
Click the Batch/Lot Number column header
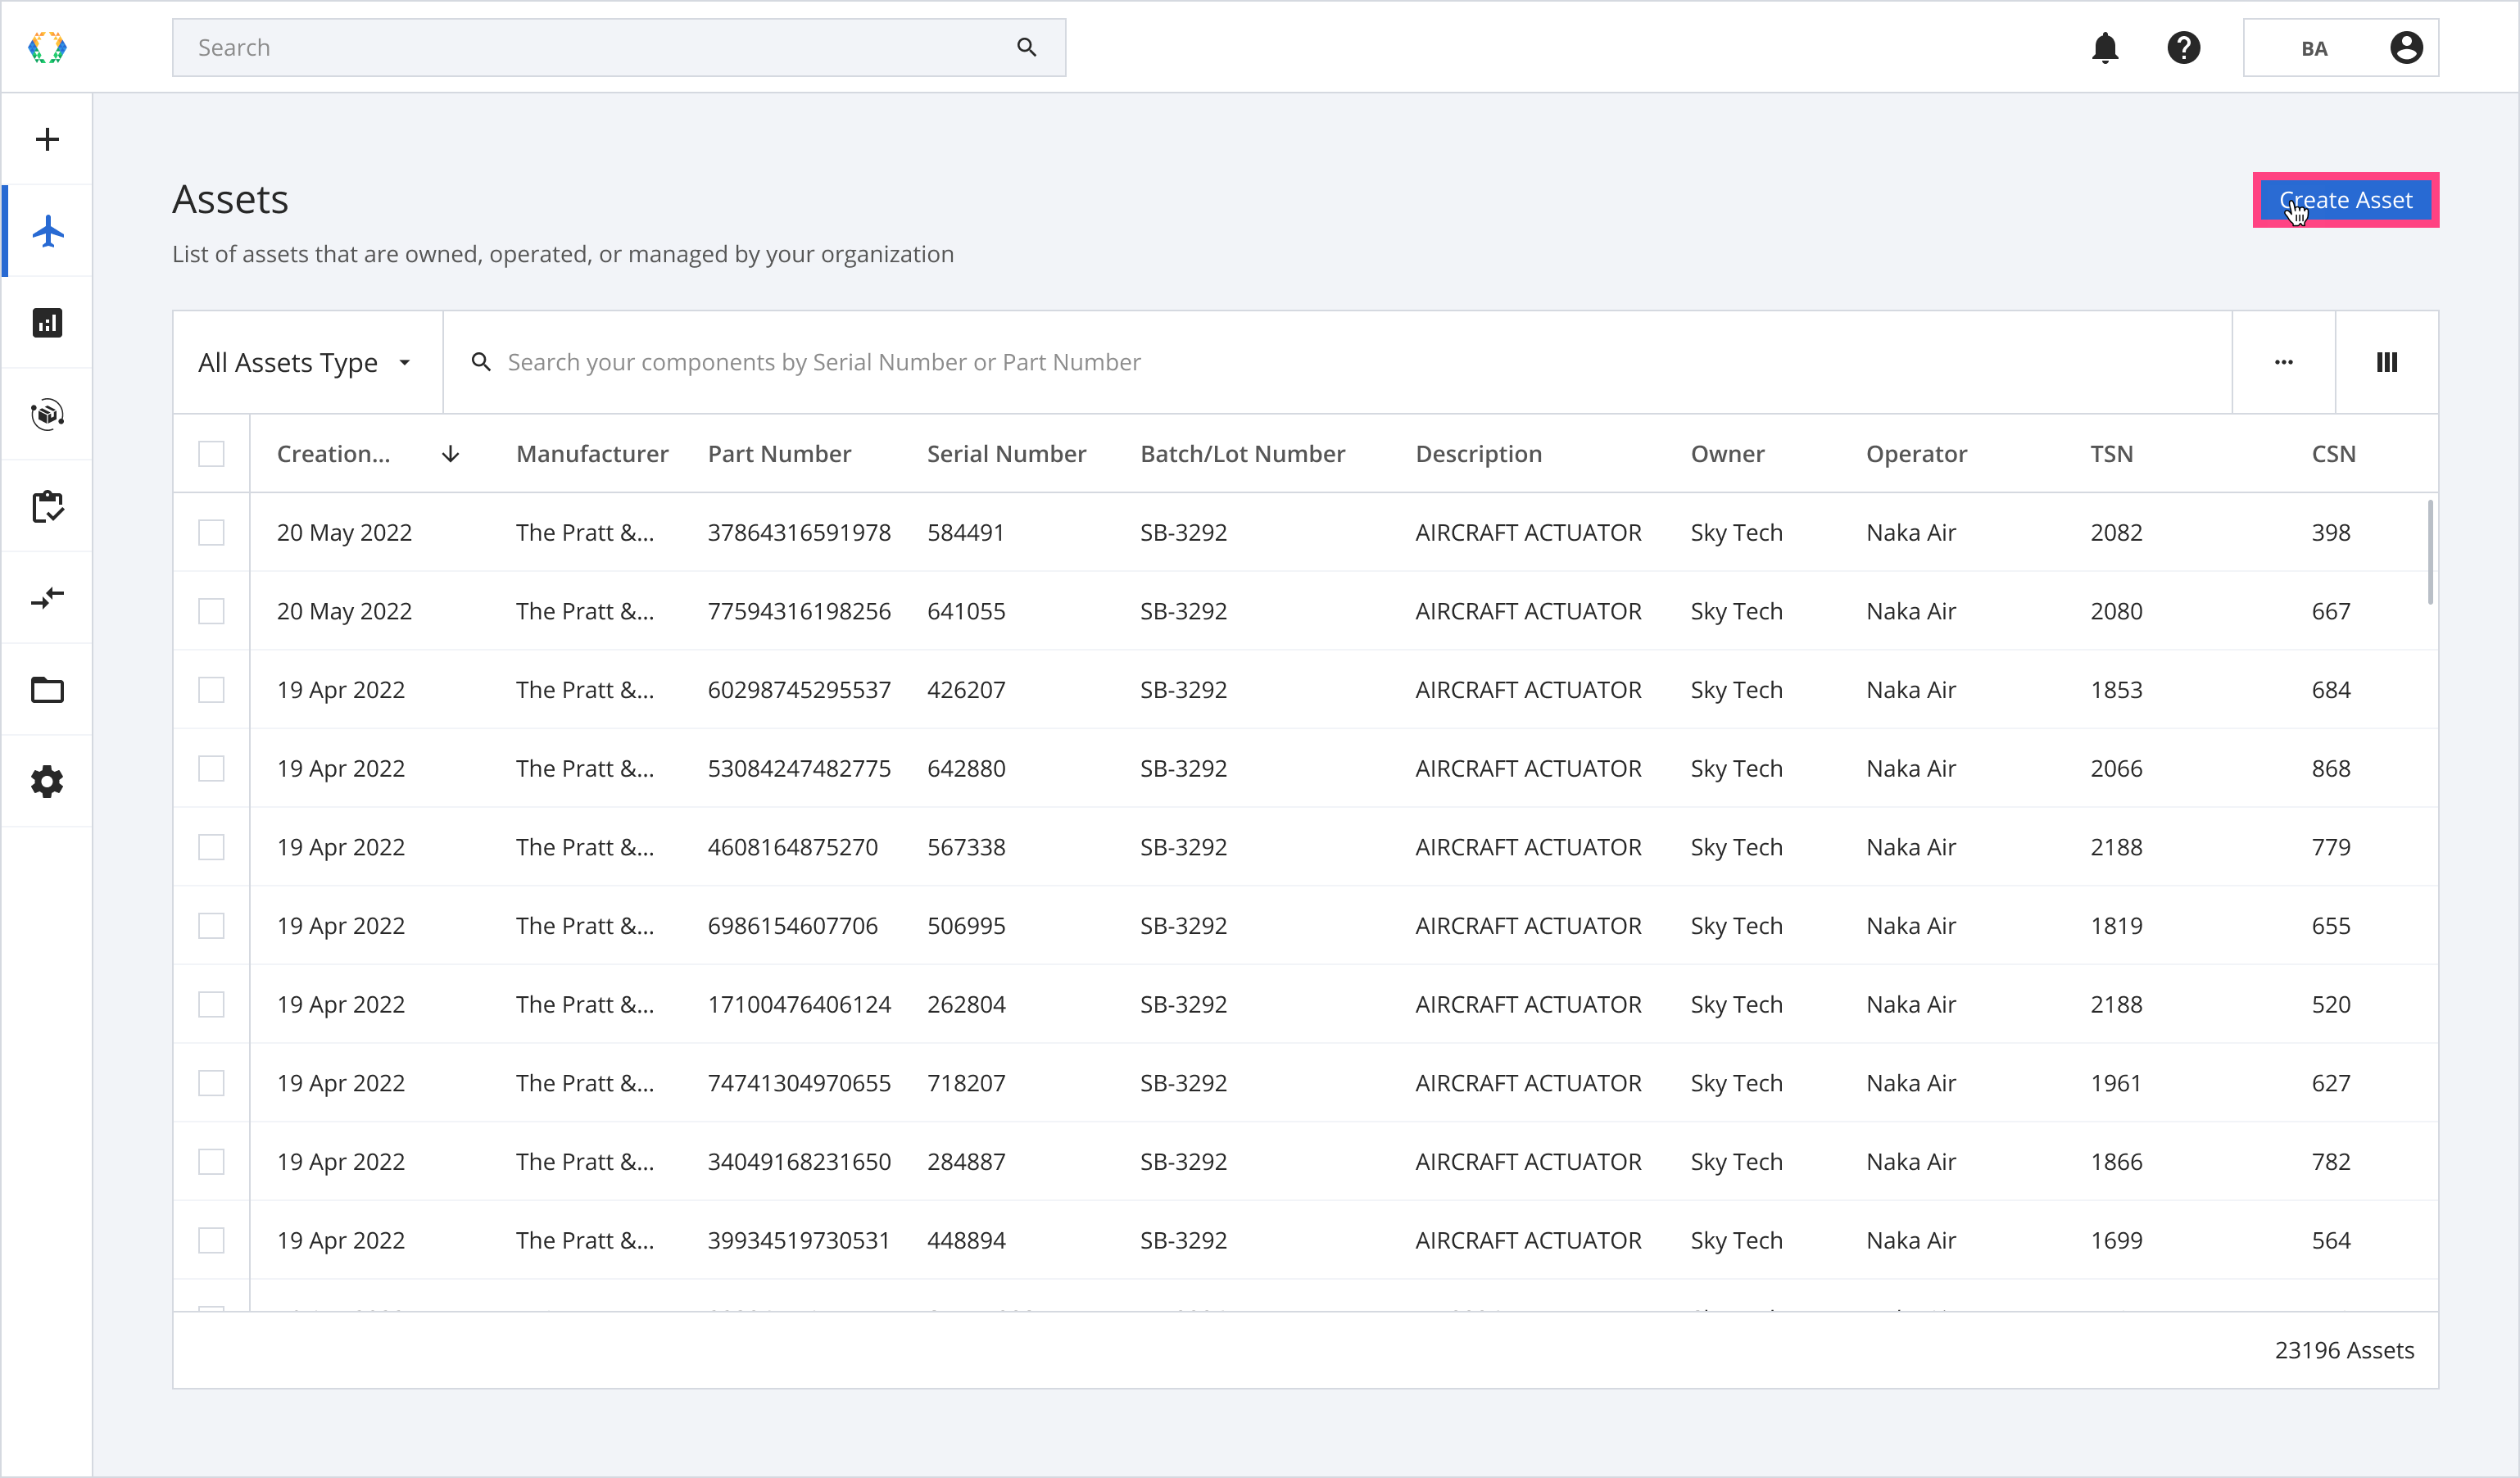pos(1242,454)
